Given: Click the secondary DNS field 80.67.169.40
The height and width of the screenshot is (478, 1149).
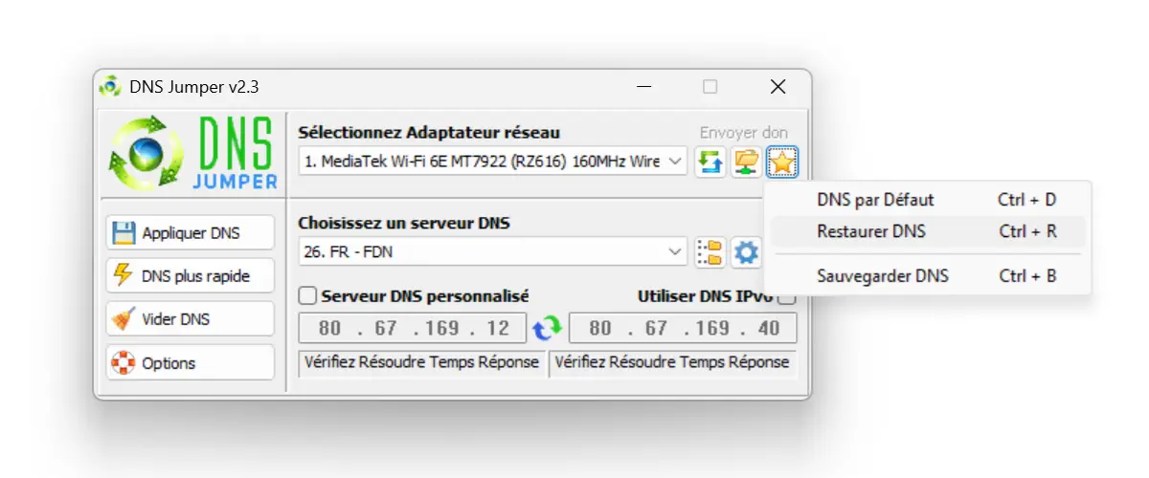Looking at the screenshot, I should click(x=683, y=328).
